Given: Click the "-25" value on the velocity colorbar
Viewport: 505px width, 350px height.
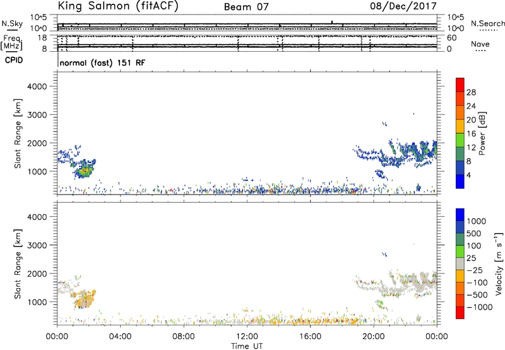Looking at the screenshot, I should point(475,270).
